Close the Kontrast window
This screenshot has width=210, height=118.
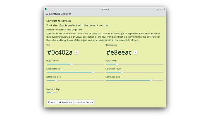[x=164, y=9]
